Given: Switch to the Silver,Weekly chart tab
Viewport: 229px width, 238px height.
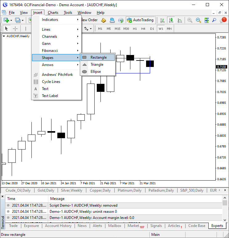Looking at the screenshot, I should (72, 190).
